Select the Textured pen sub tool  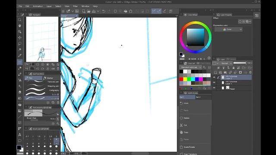click(x=42, y=82)
